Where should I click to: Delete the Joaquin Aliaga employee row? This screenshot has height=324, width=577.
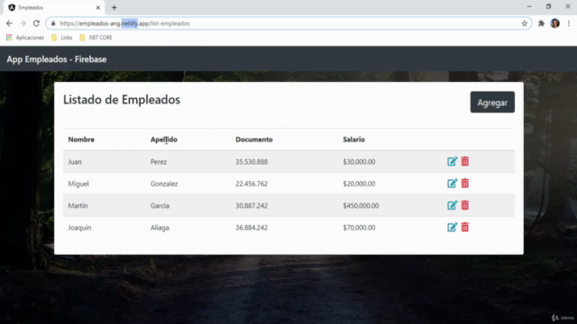(465, 228)
